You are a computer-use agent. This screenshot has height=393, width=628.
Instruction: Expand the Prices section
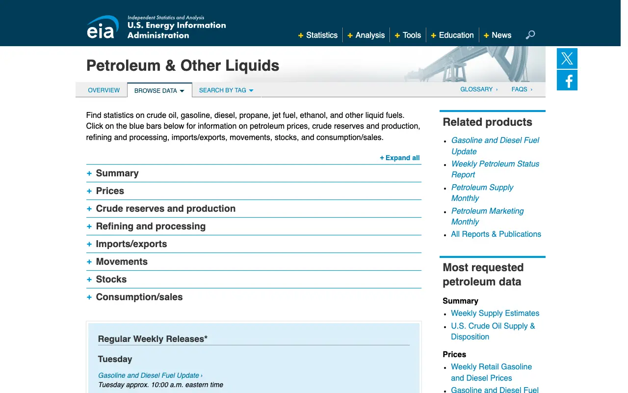point(254,191)
